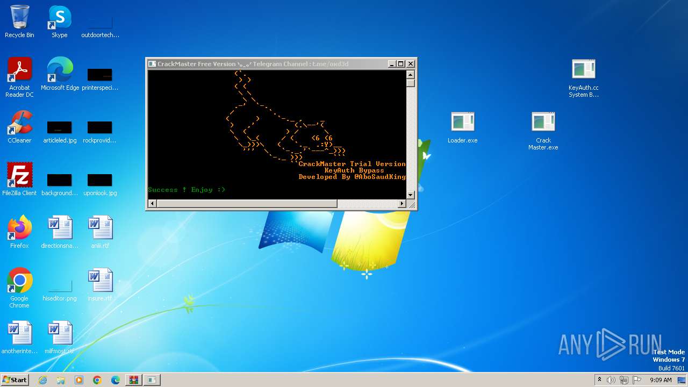688x387 pixels.
Task: Open the 9:09 AM taskbar clock
Action: [661, 380]
